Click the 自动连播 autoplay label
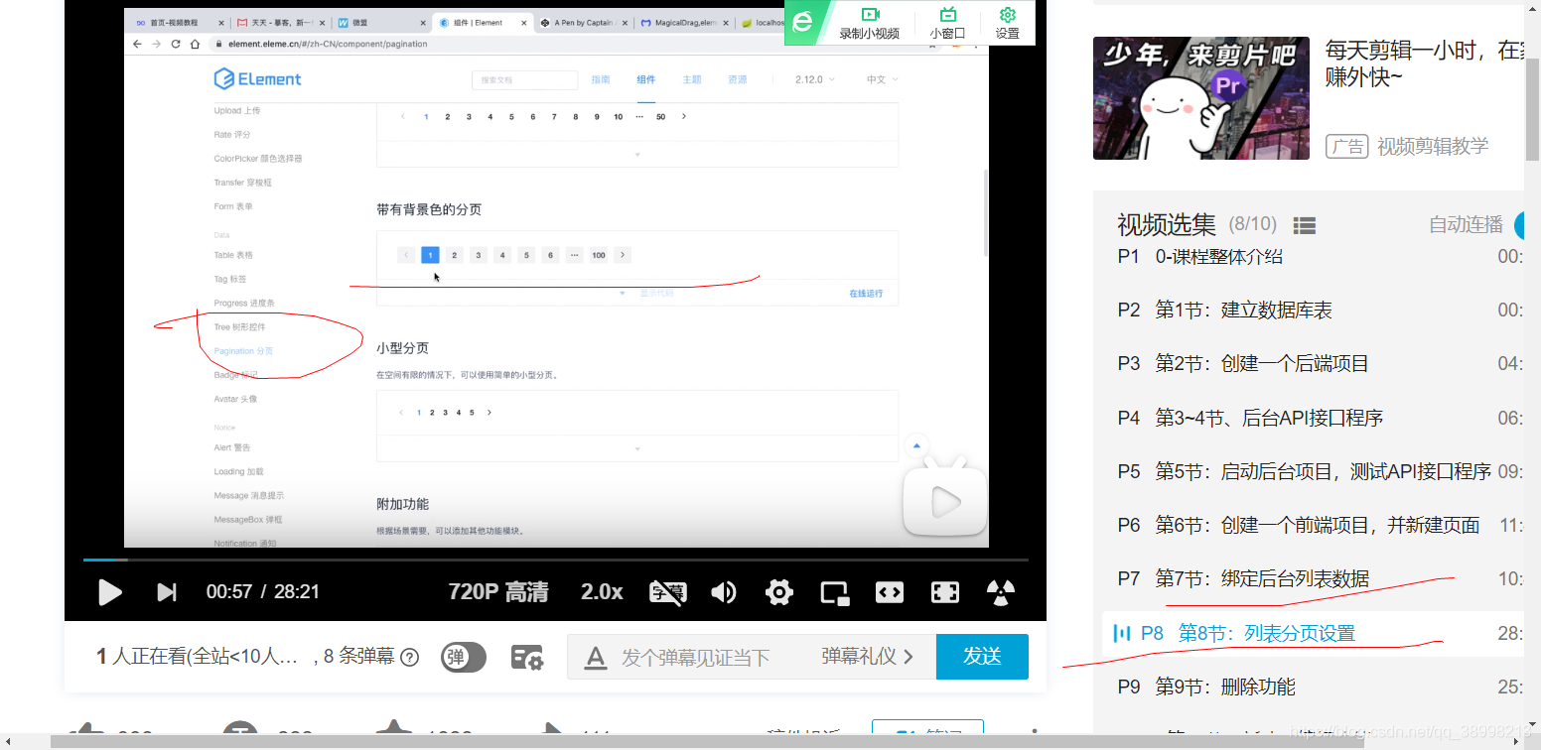1541x750 pixels. (x=1466, y=225)
